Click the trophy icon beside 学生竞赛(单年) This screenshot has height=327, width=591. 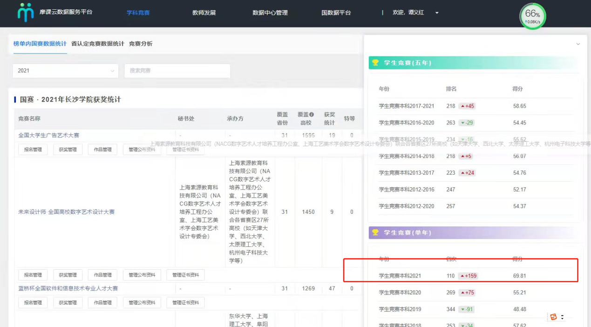point(375,232)
